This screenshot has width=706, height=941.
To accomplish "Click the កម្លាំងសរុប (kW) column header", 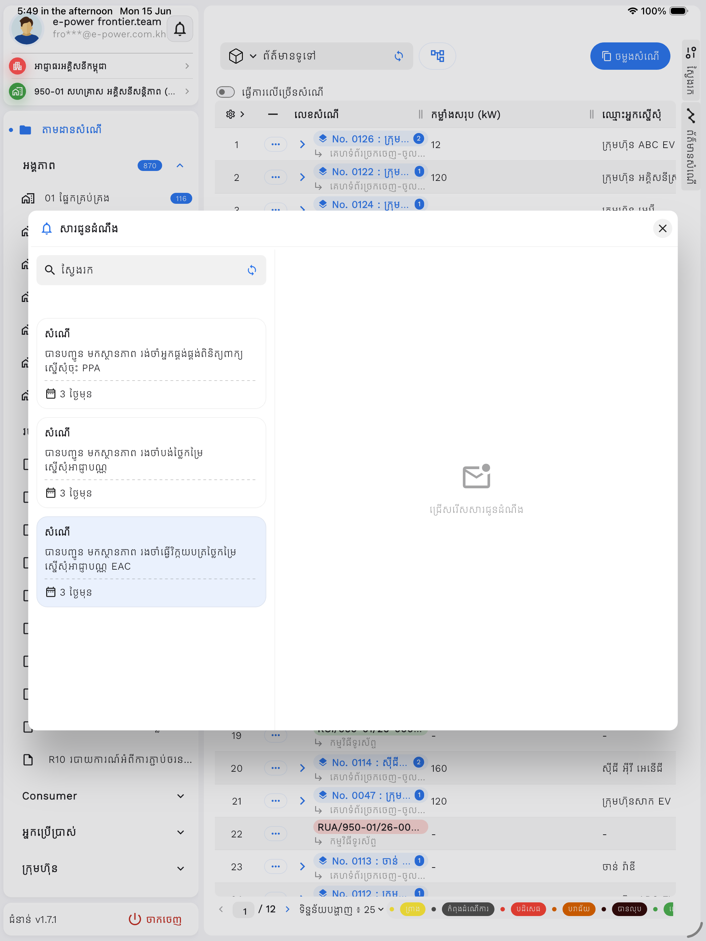I will [x=466, y=115].
